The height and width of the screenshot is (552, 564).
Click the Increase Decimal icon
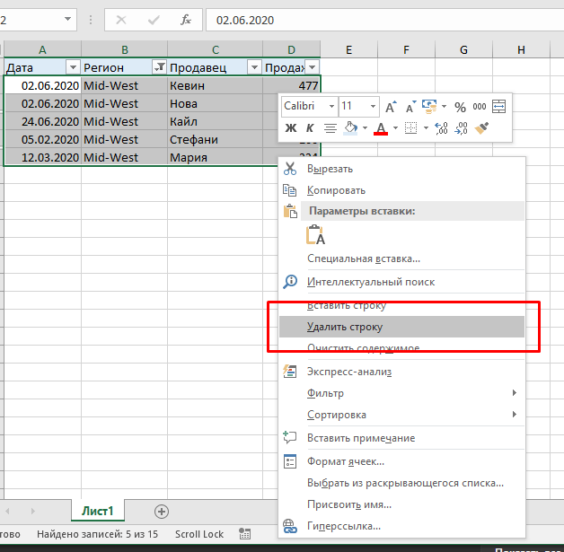click(x=441, y=128)
